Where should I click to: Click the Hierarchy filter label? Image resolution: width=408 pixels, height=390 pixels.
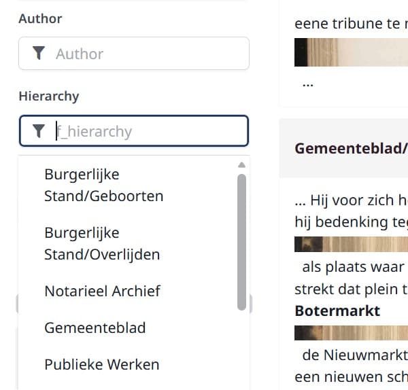coord(49,96)
